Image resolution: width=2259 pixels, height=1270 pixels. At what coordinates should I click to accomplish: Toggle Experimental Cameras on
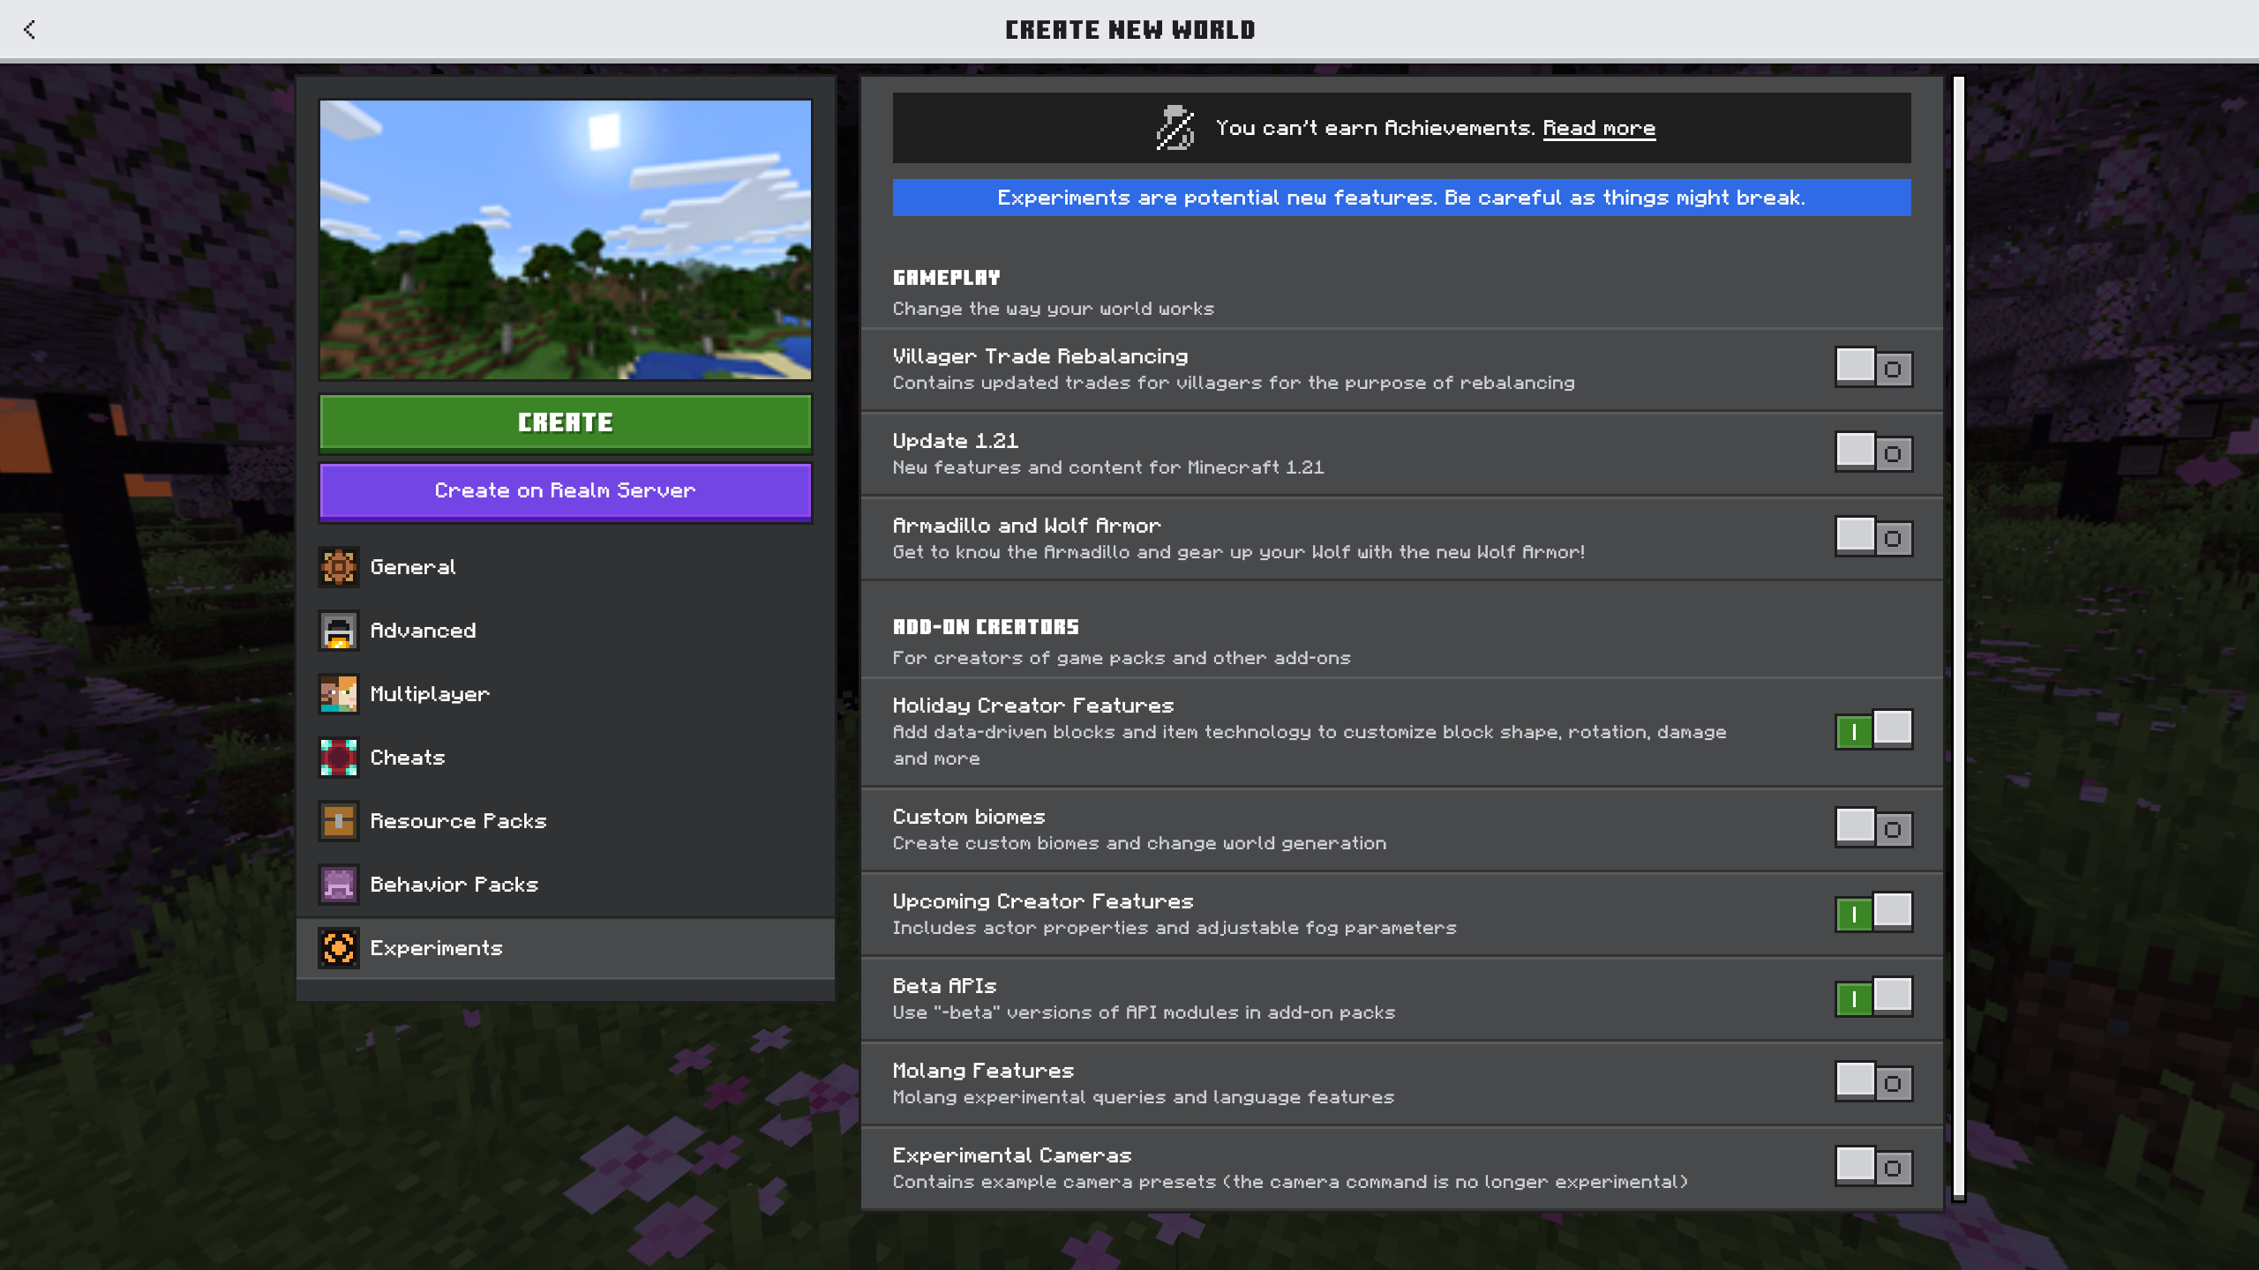click(1873, 1166)
